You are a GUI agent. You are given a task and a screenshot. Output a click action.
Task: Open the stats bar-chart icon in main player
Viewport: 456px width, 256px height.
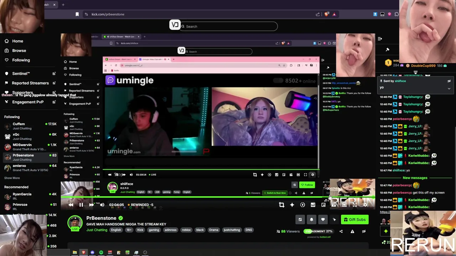click(x=313, y=205)
